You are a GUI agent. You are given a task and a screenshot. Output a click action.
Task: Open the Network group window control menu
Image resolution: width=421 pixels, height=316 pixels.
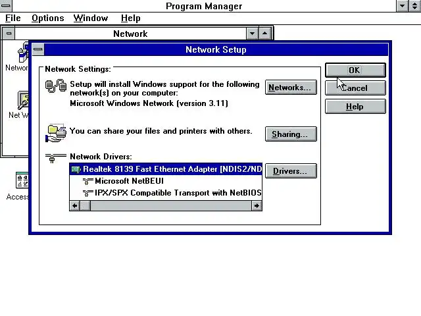pyautogui.click(x=9, y=34)
